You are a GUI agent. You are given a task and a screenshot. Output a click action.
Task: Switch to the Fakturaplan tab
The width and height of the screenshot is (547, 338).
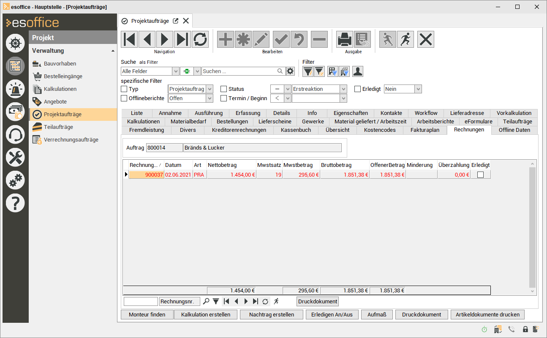tap(425, 130)
